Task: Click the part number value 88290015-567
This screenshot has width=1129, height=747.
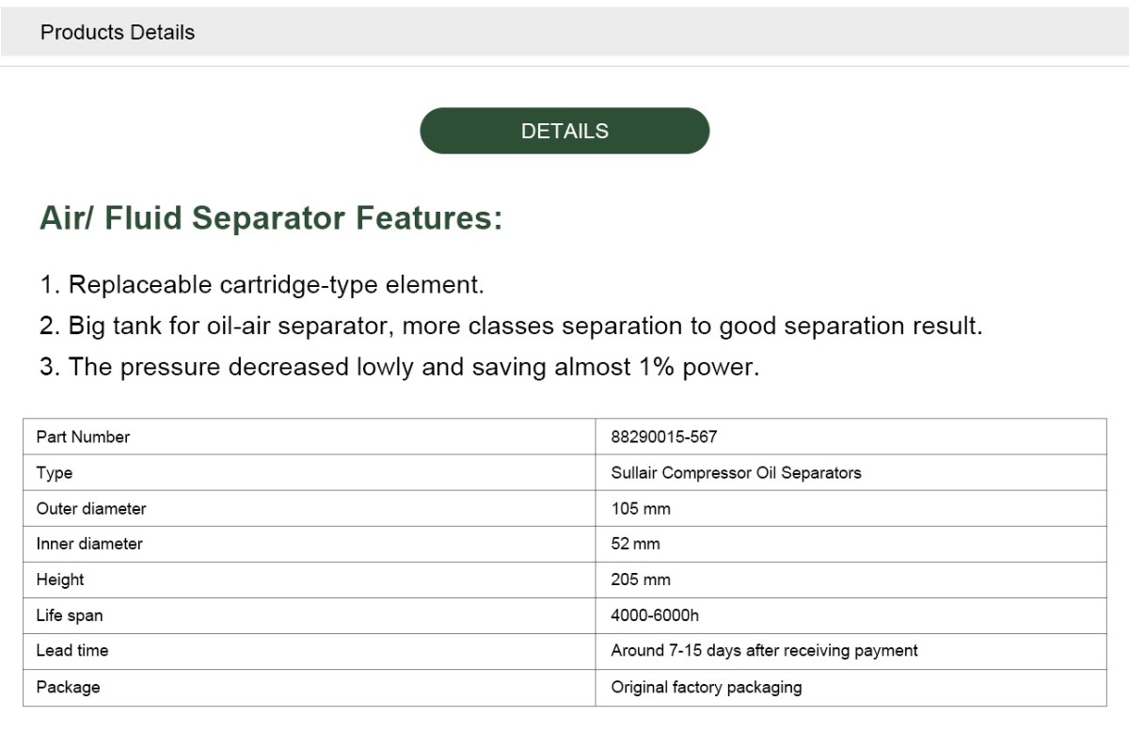Action: [664, 437]
